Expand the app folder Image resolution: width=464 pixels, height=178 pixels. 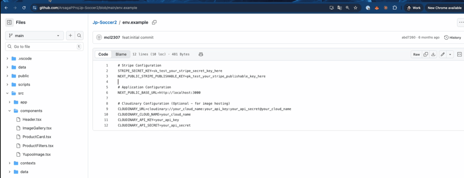[x=10, y=102]
